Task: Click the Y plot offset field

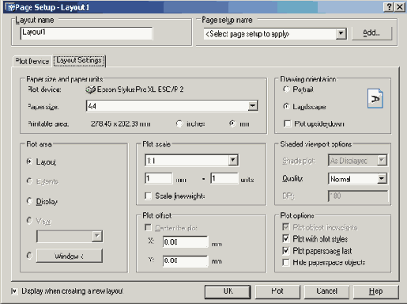Action: 185,260
